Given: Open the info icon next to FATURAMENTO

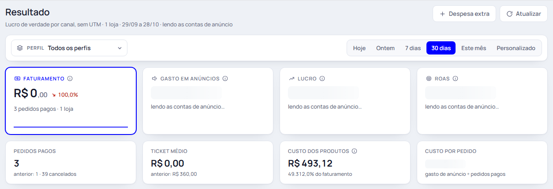Looking at the screenshot, I should (70, 79).
